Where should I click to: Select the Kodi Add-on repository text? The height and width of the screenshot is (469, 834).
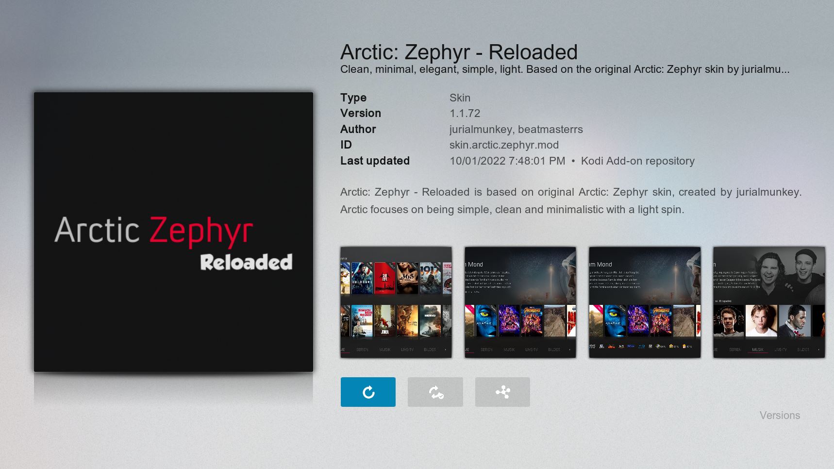[637, 161]
